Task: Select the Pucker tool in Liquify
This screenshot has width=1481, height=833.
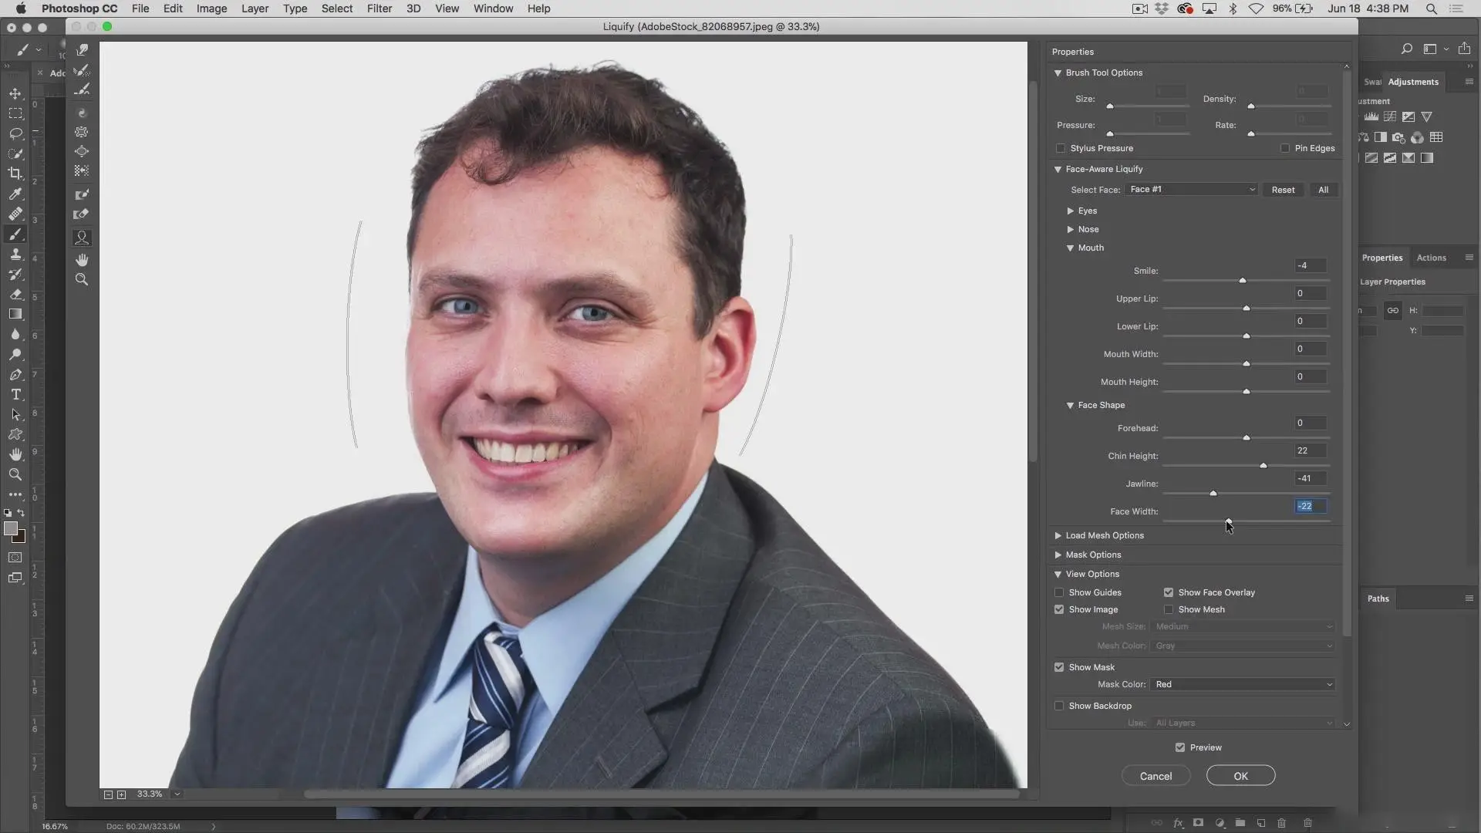Action: coord(82,132)
